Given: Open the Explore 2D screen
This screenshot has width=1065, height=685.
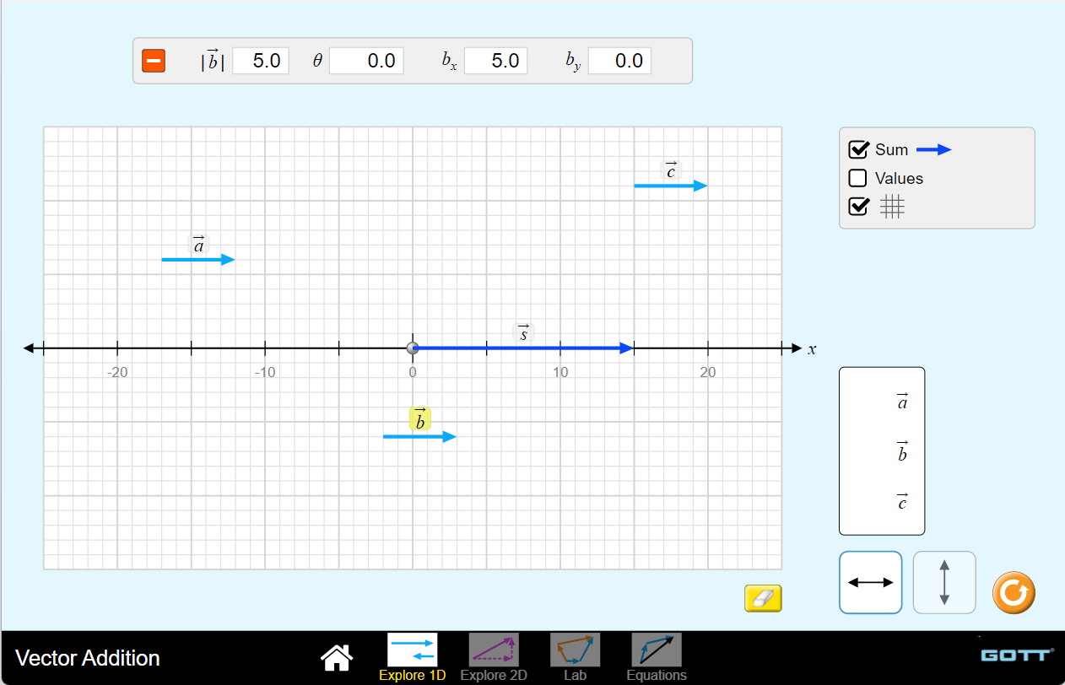Looking at the screenshot, I should pos(494,657).
